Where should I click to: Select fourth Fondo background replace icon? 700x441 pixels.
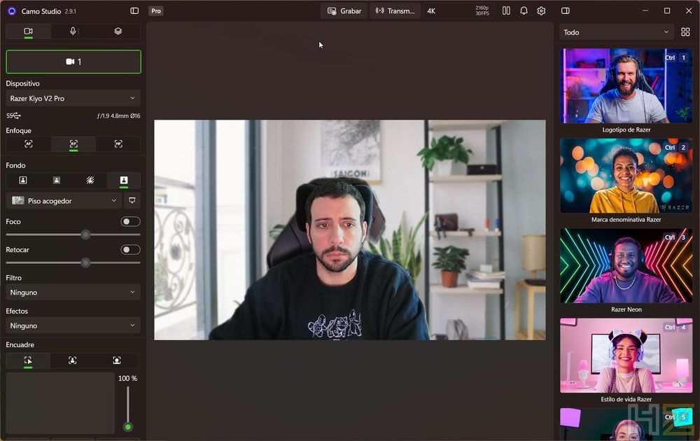(x=124, y=181)
